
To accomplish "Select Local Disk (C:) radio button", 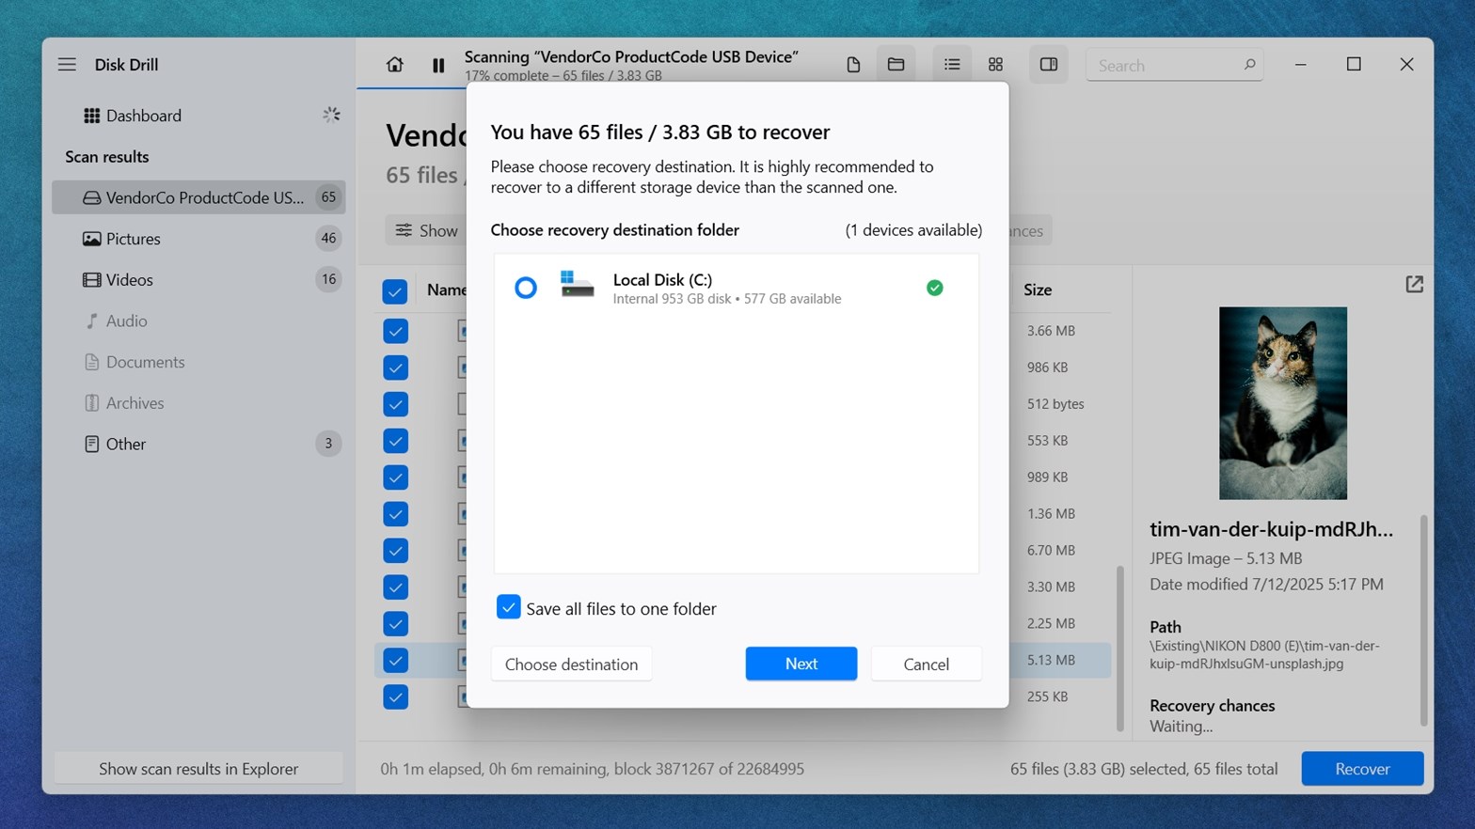I will point(526,288).
